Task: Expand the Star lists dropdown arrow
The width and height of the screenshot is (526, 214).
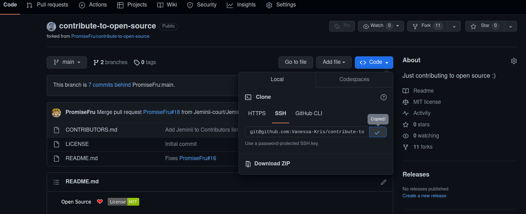Action: pyautogui.click(x=511, y=26)
